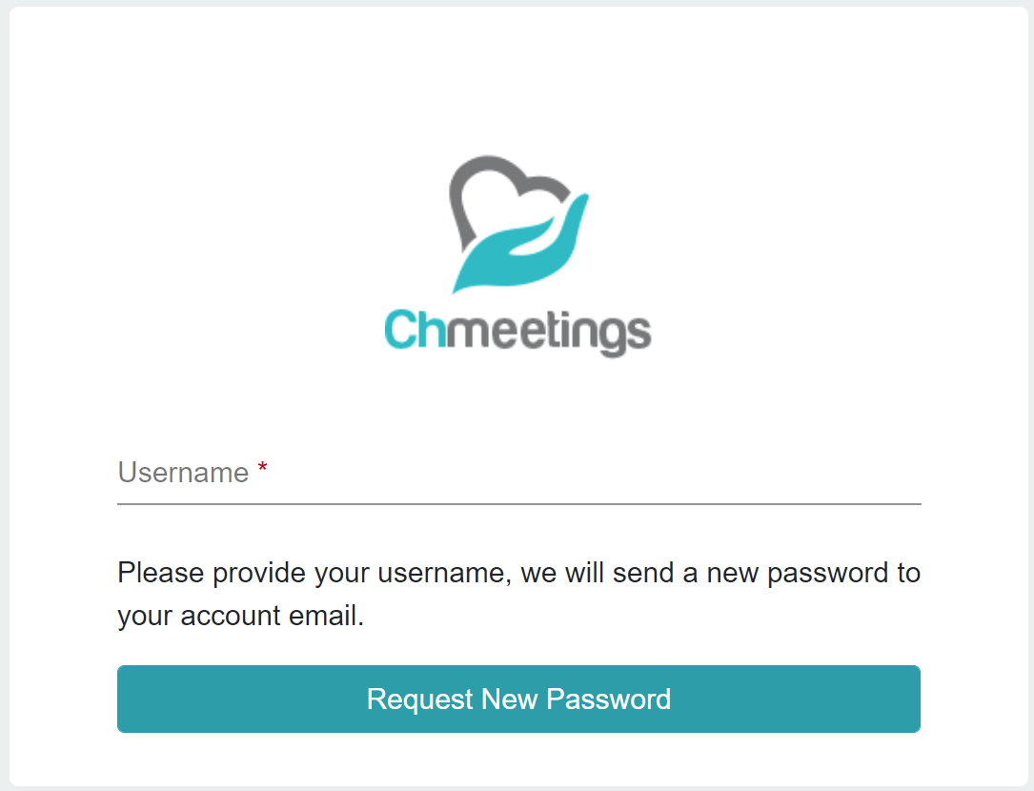Screen dimensions: 1034x791
Task: Click the Chmeetings wordmark text
Action: point(517,332)
